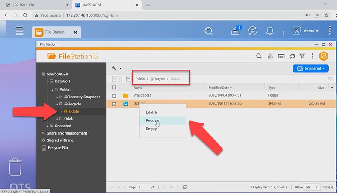Open the notifications bell
Screen dimensions: 337x193
[x=270, y=31]
